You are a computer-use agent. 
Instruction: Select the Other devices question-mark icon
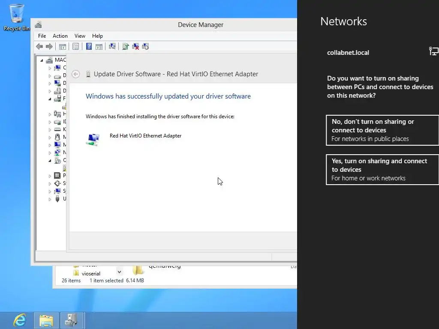tap(57, 160)
